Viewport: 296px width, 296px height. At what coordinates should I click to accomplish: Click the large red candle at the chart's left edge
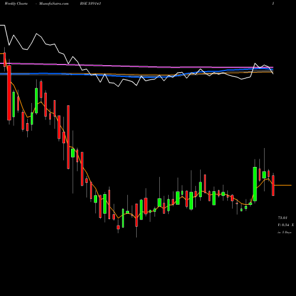click(9, 93)
